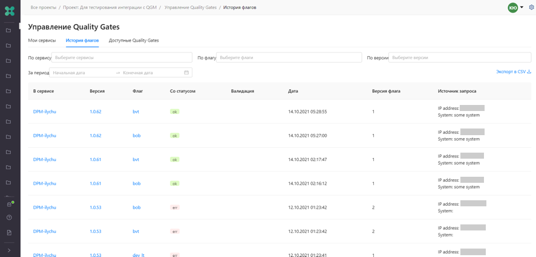Click 'Управление Quality Gates' breadcrumb link
Image resolution: width=536 pixels, height=257 pixels.
[190, 8]
